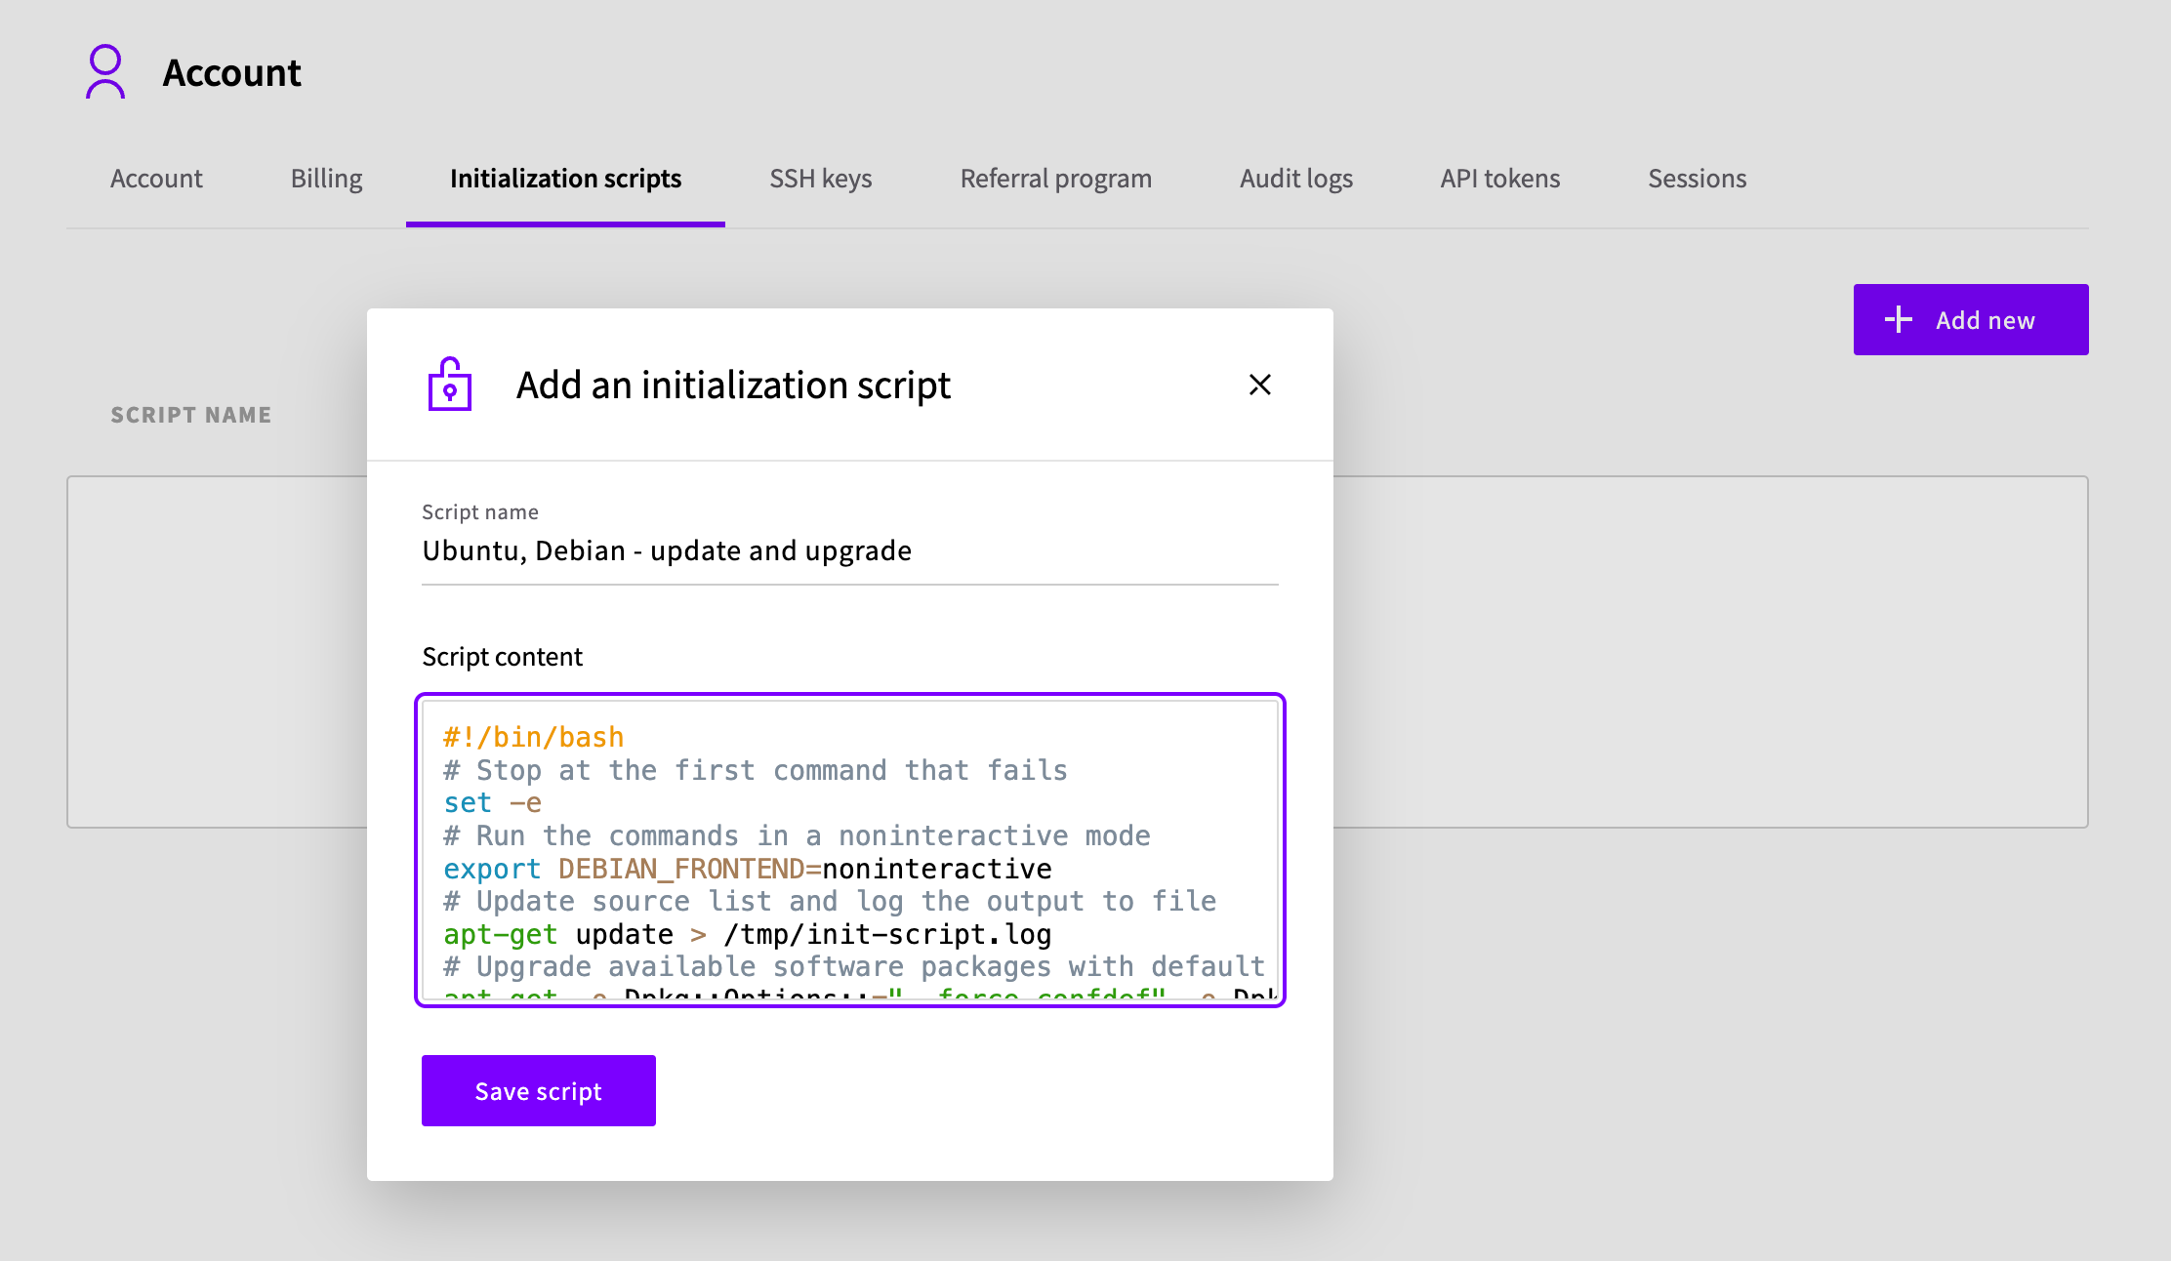
Task: Focus the Script name input field
Action: (x=850, y=551)
